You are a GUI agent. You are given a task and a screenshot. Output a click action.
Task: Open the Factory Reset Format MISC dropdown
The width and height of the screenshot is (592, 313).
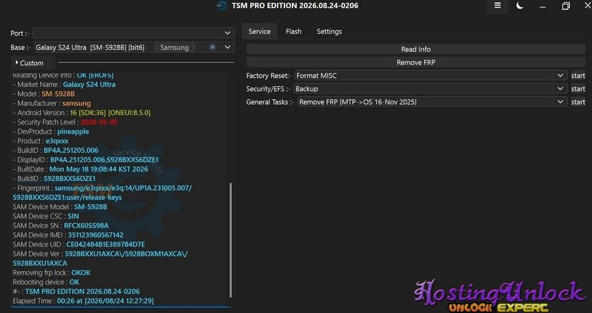tap(431, 76)
